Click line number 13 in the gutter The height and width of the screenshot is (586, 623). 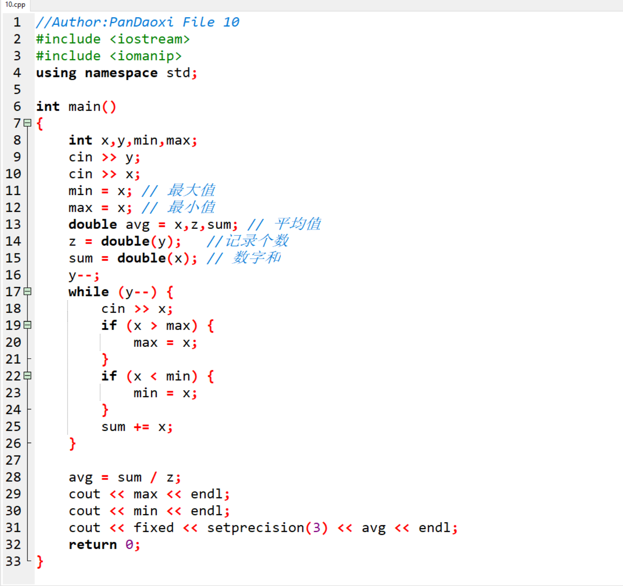point(13,224)
